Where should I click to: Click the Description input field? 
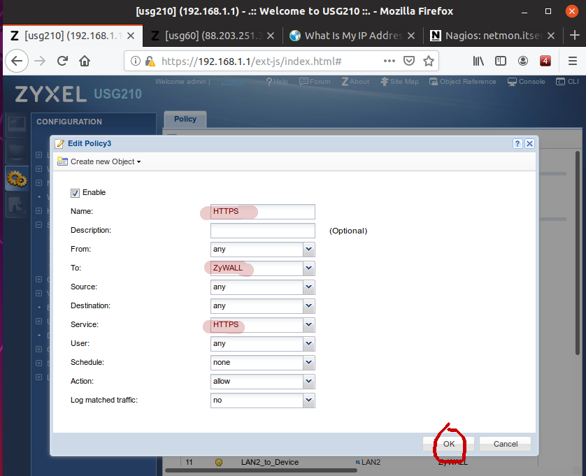pos(263,231)
